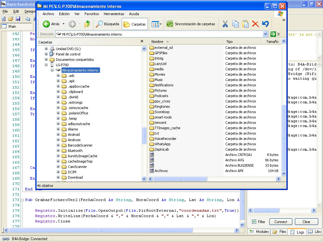
Task: Expand the Android folder tree node
Action: [x=58, y=135]
